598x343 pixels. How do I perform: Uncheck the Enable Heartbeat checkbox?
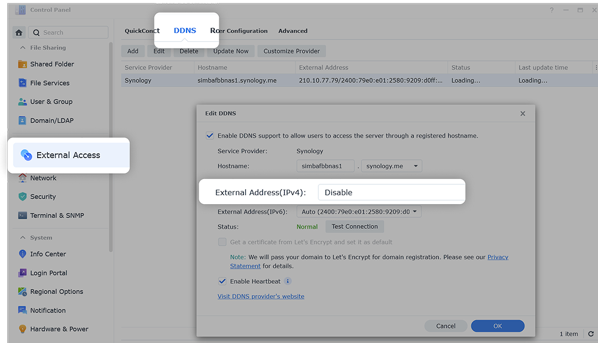tap(222, 281)
